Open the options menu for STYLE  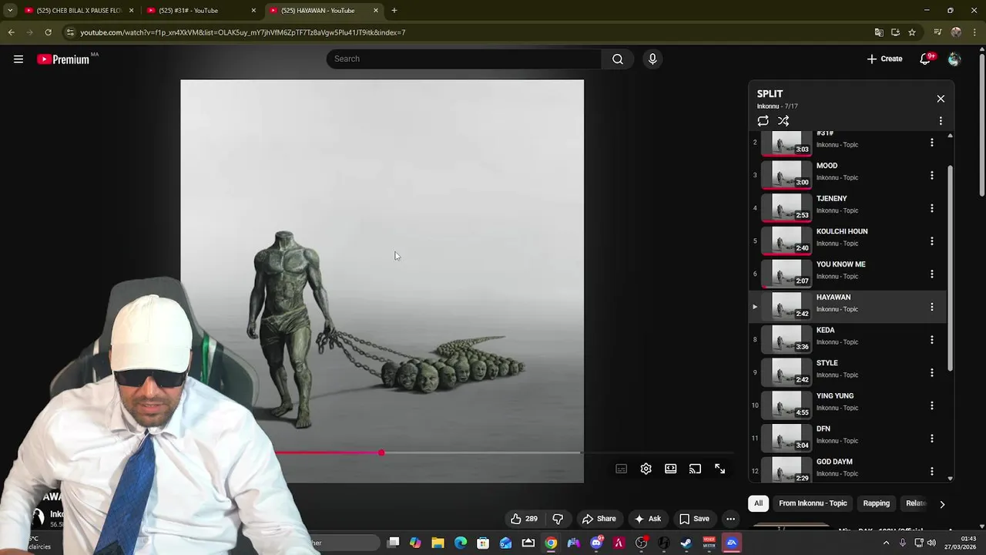pos(932,373)
